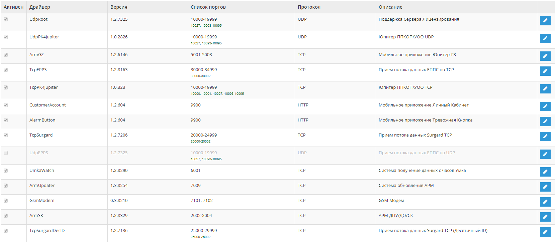Click the "Версия" column header

[119, 7]
